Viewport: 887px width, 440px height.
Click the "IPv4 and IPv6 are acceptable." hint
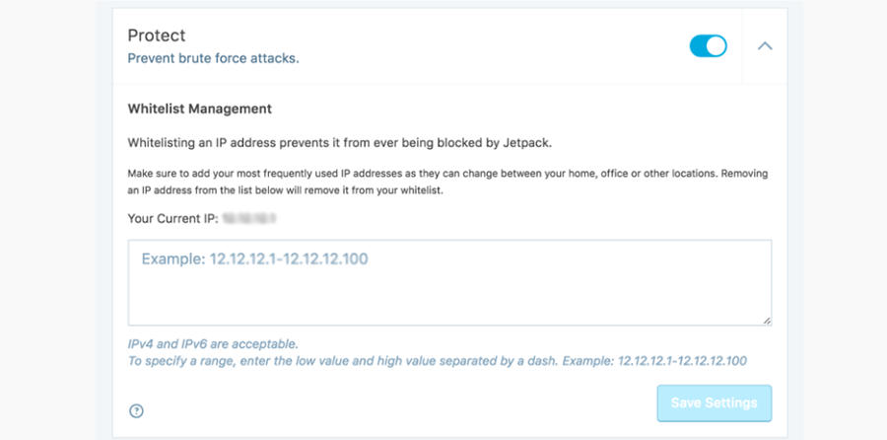[x=213, y=344]
